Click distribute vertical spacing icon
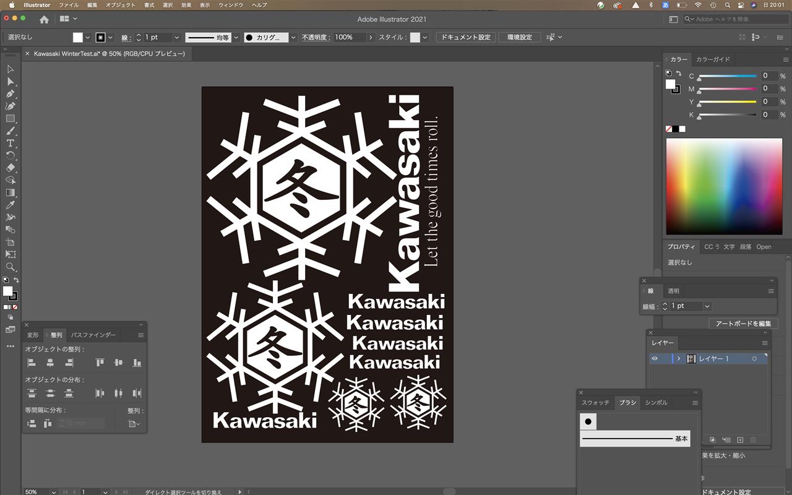This screenshot has height=495, width=792. coord(32,423)
